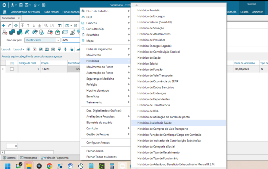Expand the row indicator arrow for chapa 11223
The image size is (268, 169).
point(3,69)
